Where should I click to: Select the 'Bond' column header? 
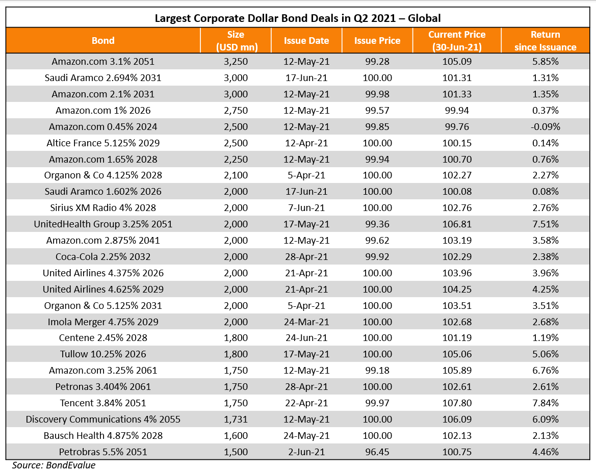103,41
